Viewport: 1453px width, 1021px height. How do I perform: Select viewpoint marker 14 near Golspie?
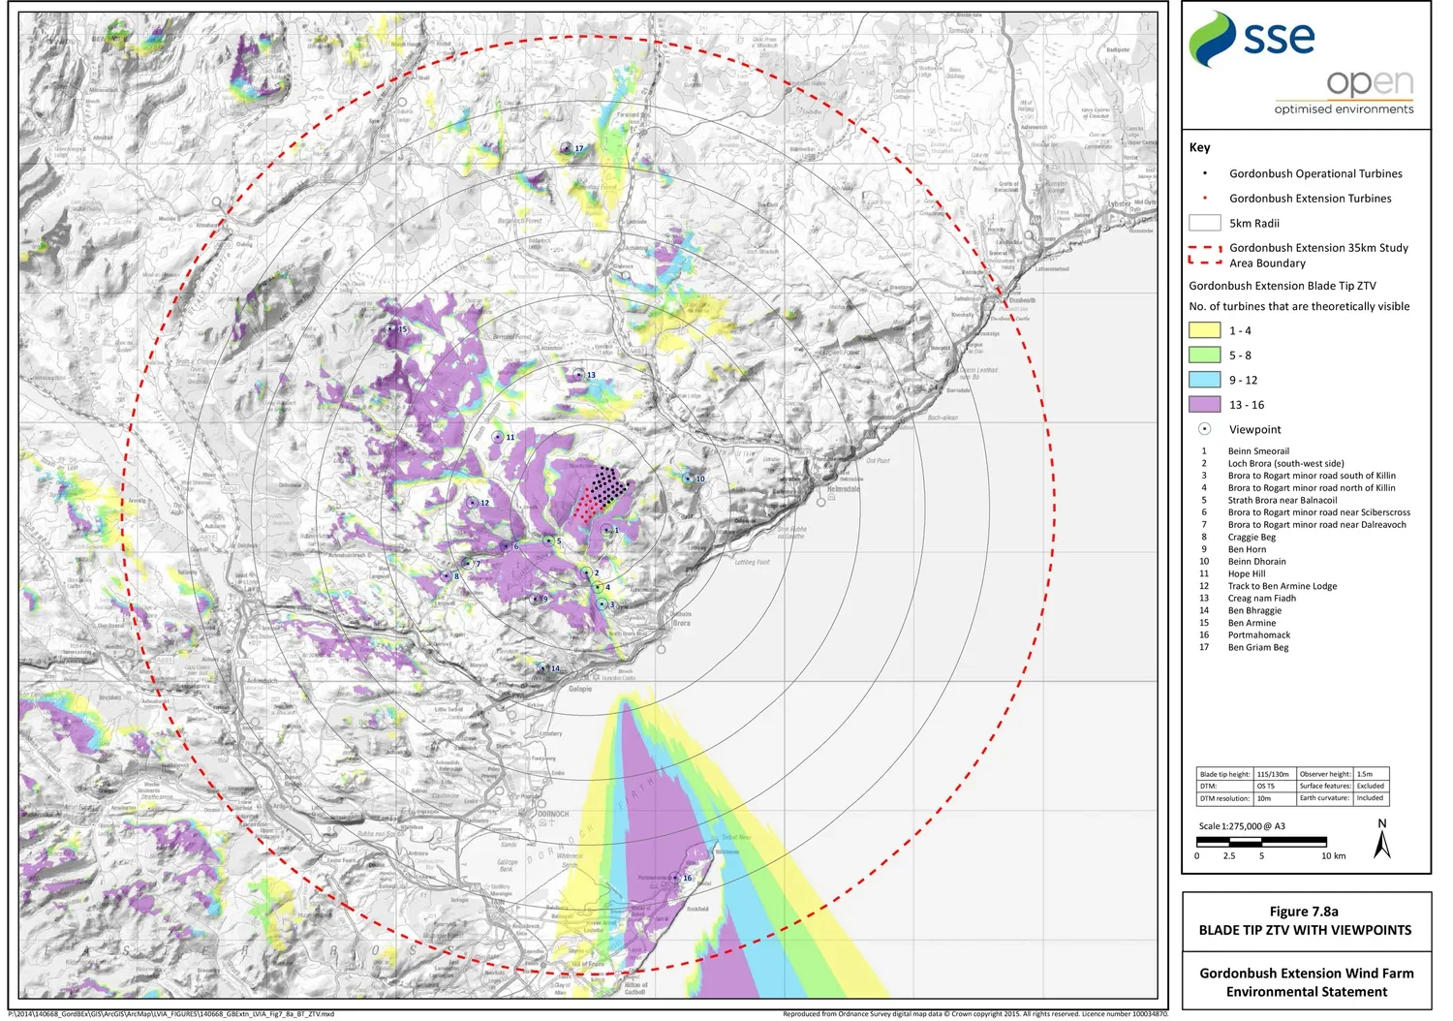[542, 668]
